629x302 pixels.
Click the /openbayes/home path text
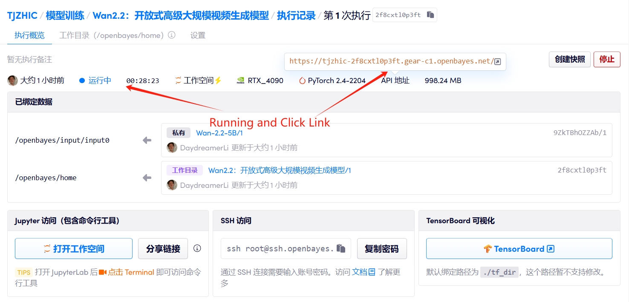[46, 178]
